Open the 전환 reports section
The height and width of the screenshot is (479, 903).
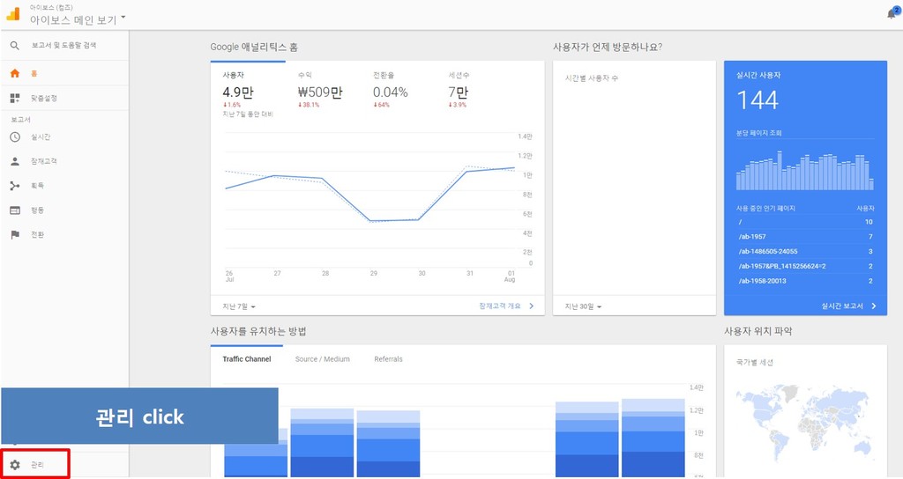[37, 234]
